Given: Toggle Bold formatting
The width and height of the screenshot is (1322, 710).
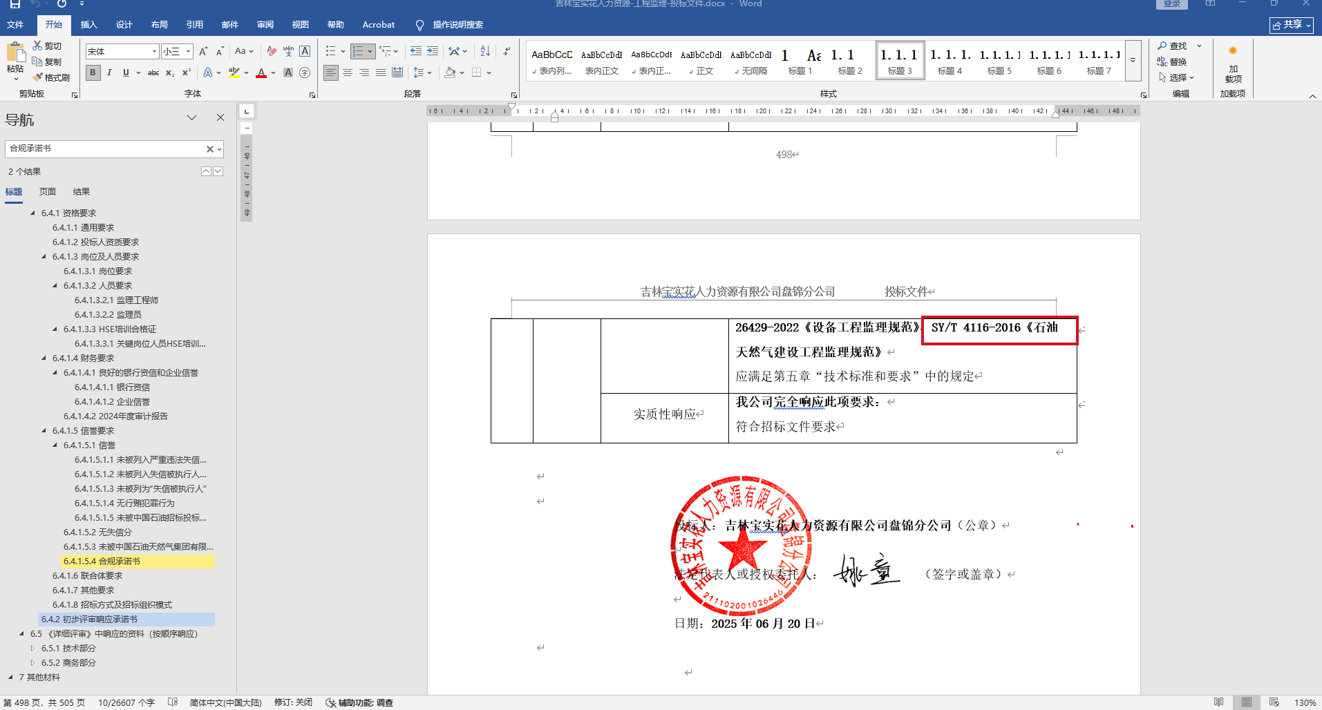Looking at the screenshot, I should 93,73.
